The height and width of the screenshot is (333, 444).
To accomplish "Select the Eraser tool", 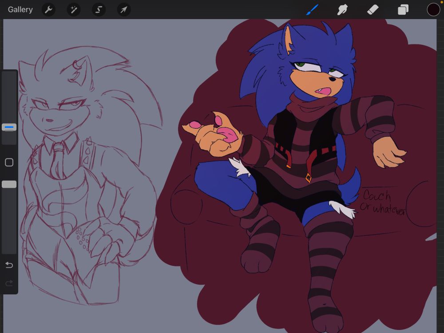I will (x=373, y=10).
